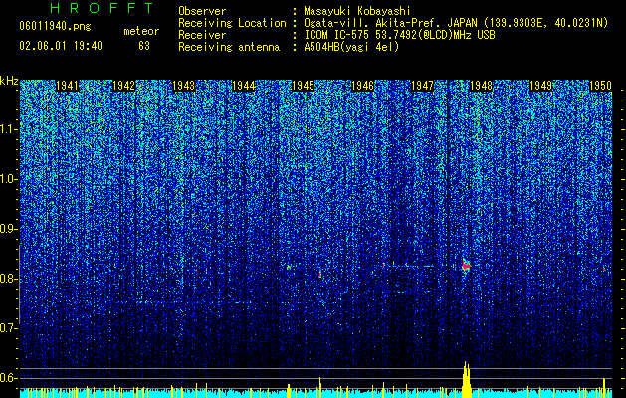626x398 pixels.
Task: Click the Observer field label
Action: (x=202, y=11)
